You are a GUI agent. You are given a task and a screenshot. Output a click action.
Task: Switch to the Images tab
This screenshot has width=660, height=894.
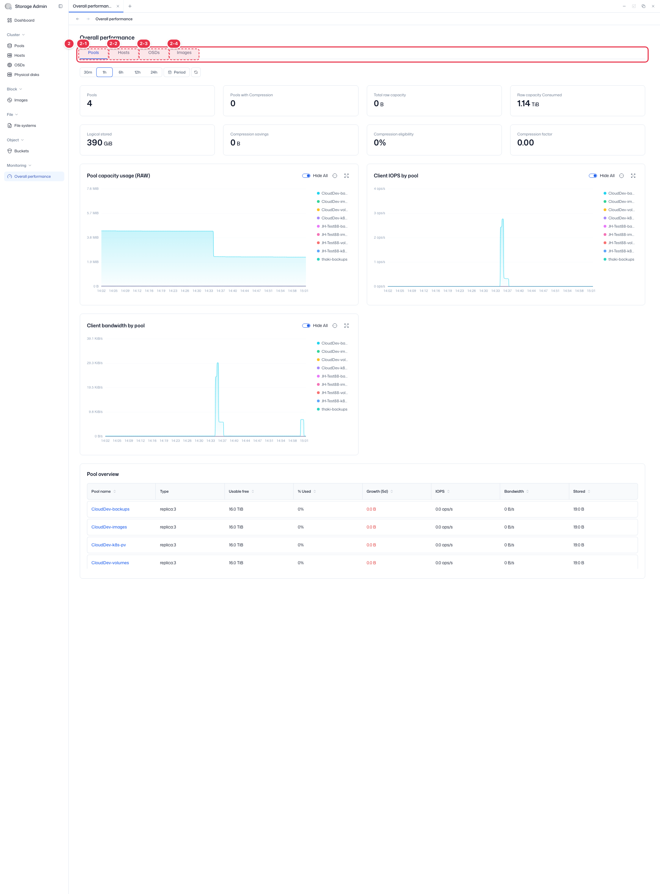point(184,53)
